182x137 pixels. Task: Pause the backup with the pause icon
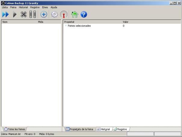(x=33, y=14)
